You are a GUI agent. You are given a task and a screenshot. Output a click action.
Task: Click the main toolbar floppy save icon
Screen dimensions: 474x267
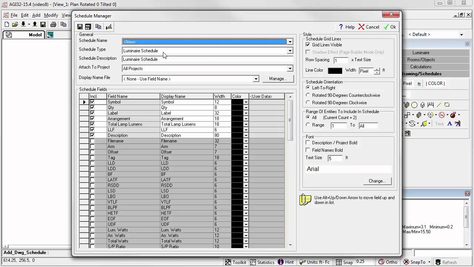43,24
